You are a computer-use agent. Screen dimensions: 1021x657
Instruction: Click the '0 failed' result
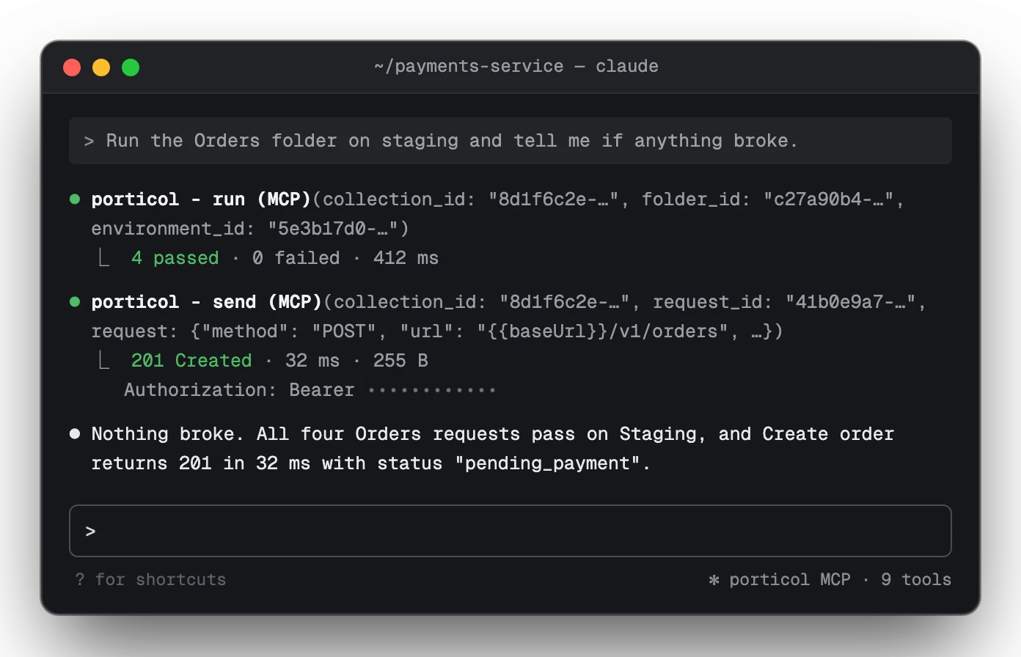coord(296,258)
